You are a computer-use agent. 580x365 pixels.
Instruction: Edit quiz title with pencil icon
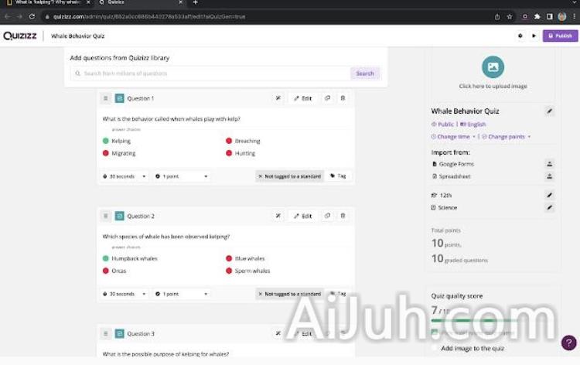[x=550, y=111]
